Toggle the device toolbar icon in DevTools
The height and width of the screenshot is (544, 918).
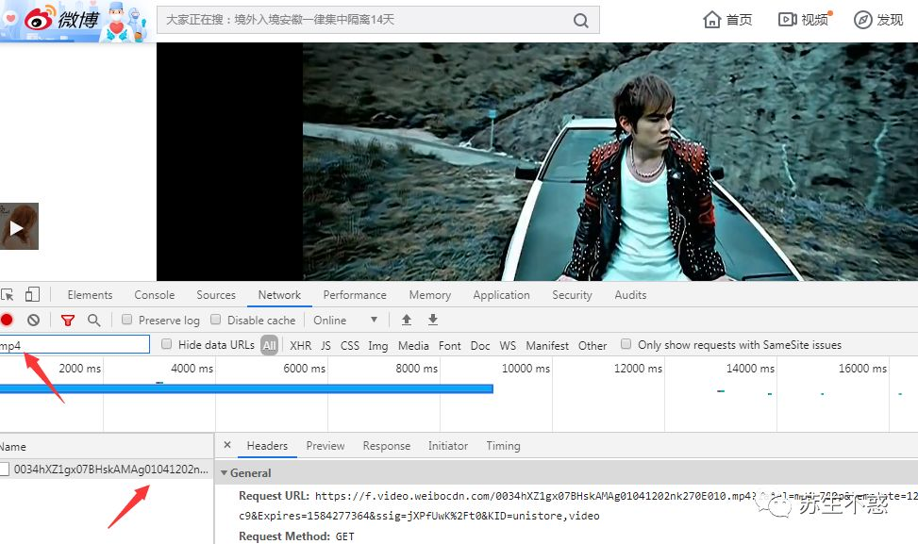coord(33,295)
